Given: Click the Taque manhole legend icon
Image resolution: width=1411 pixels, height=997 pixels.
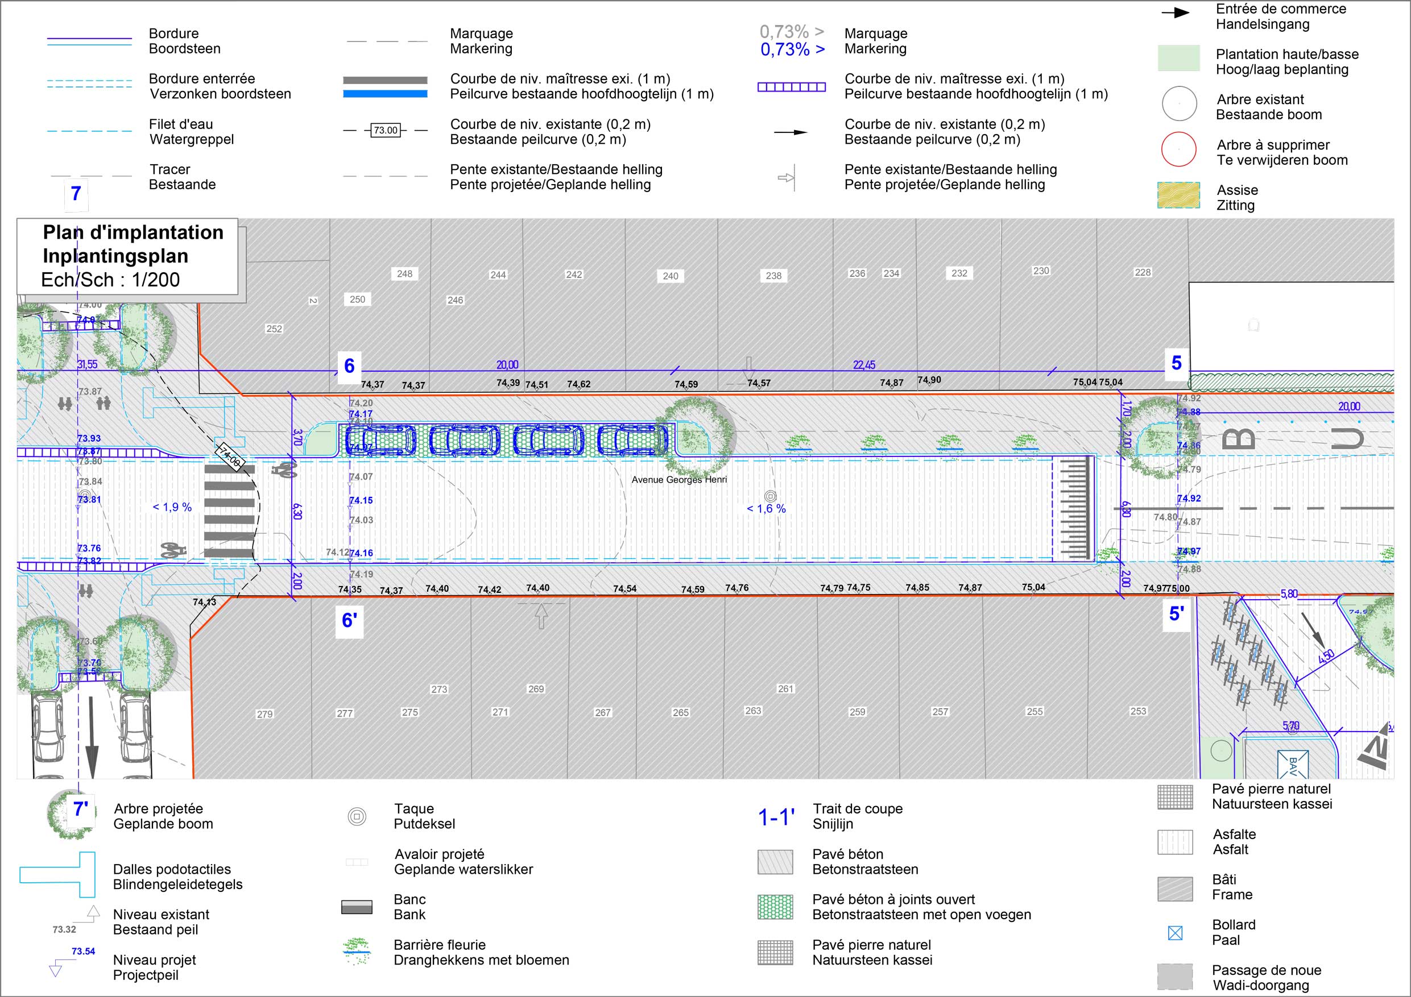Looking at the screenshot, I should point(357,816).
